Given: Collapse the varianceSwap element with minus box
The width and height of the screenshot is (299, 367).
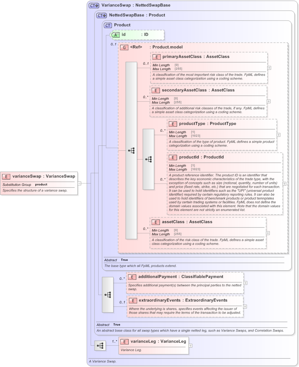Looking at the screenshot, I should pos(79,183).
